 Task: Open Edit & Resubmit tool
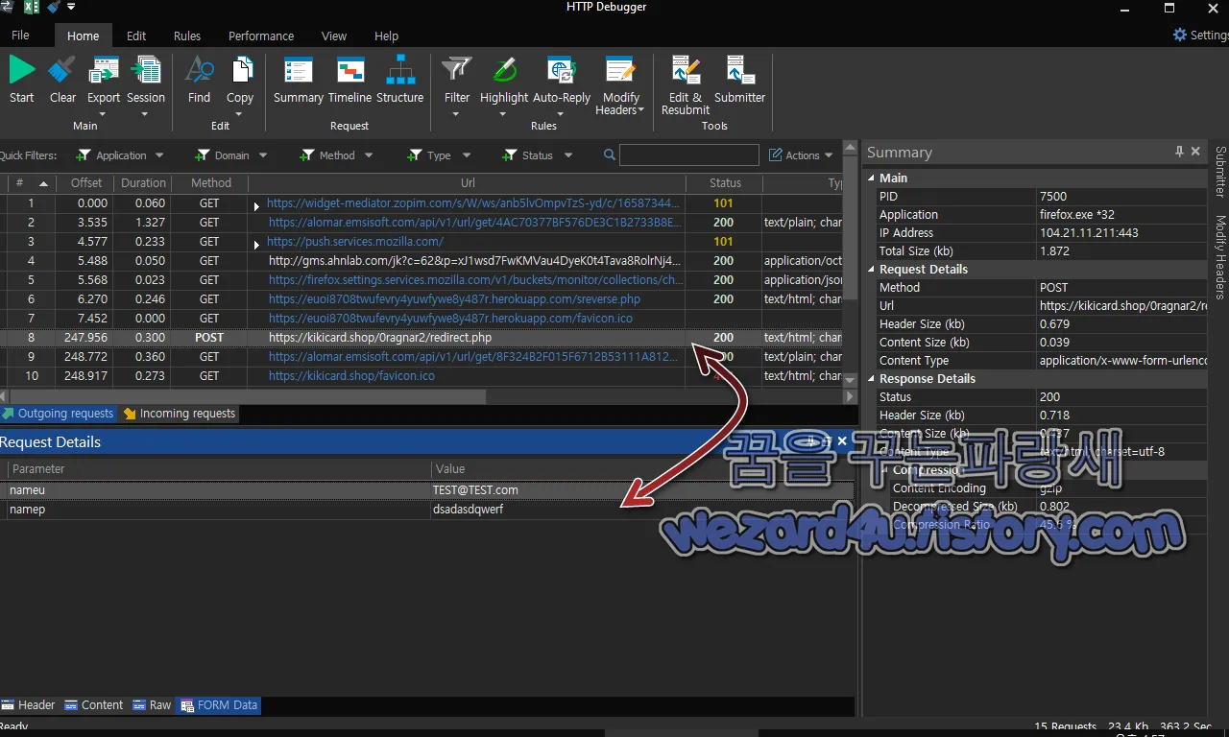(686, 85)
